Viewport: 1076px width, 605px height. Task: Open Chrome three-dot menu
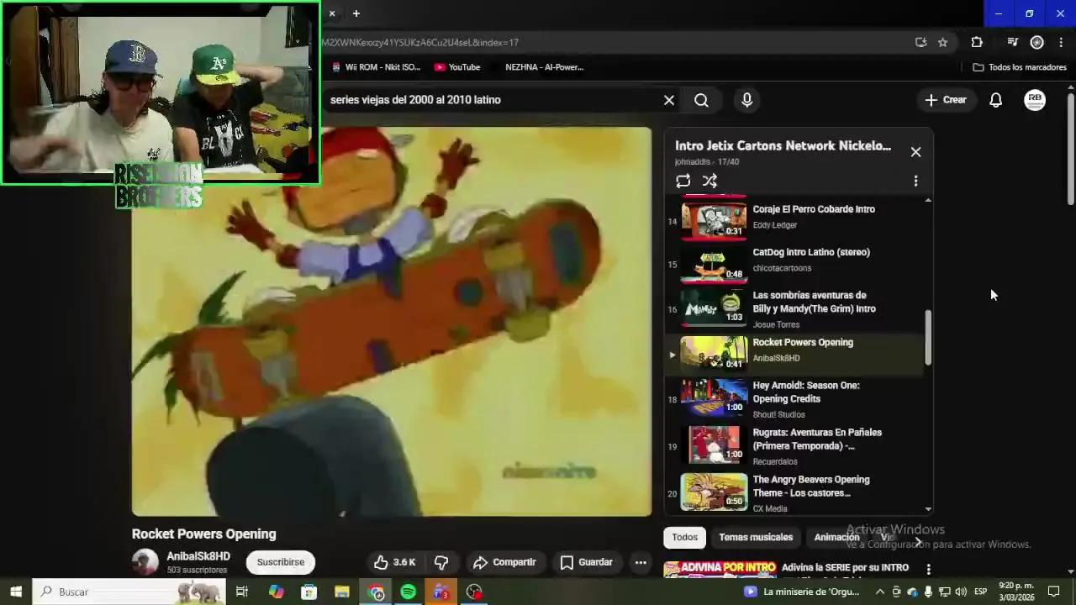tap(1061, 42)
